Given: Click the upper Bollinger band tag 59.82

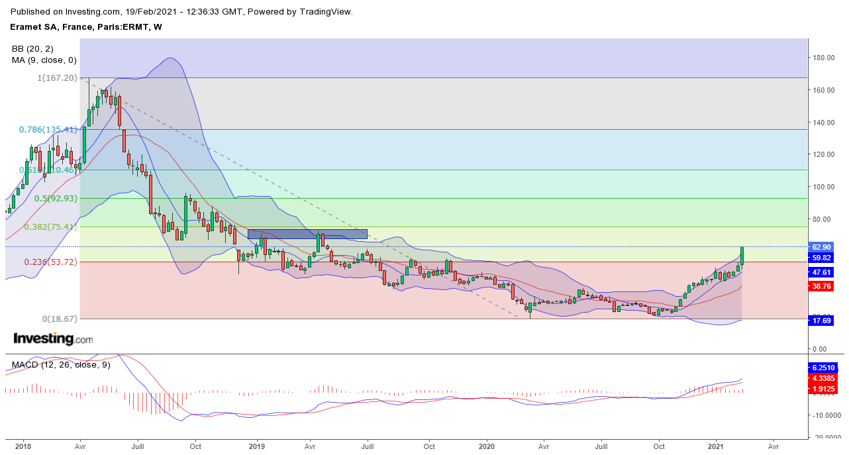Looking at the screenshot, I should (821, 258).
